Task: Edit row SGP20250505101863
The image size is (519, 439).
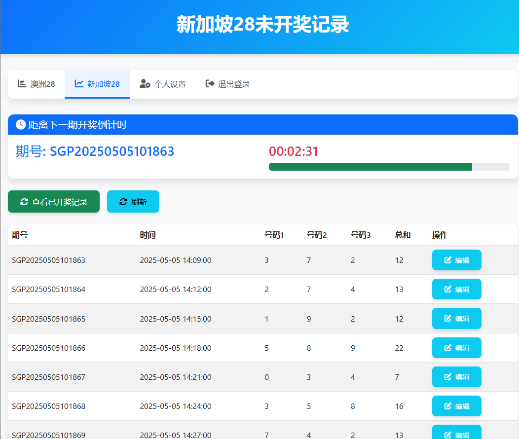Action: click(x=456, y=260)
